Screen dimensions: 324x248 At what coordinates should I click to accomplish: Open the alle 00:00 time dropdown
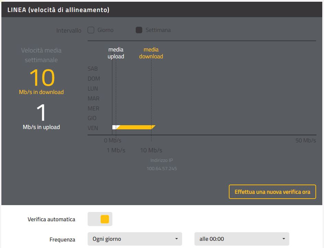(242, 239)
